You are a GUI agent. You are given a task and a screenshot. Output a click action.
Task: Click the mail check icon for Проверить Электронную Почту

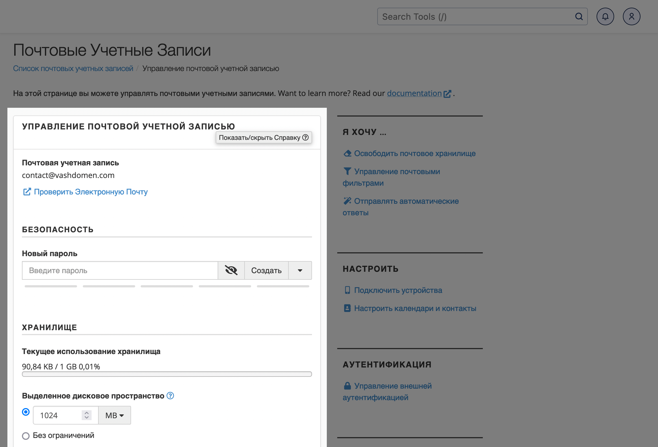pos(26,192)
